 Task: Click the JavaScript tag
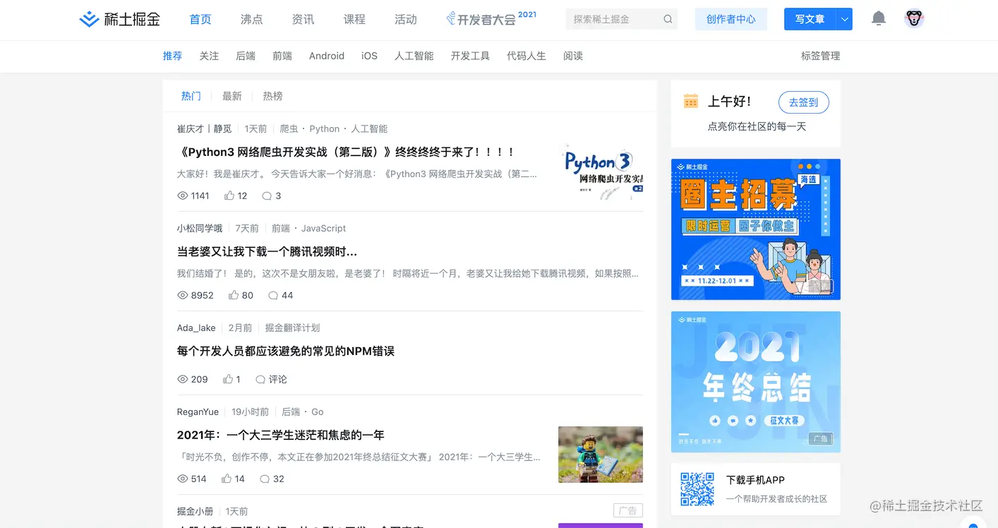coord(324,228)
